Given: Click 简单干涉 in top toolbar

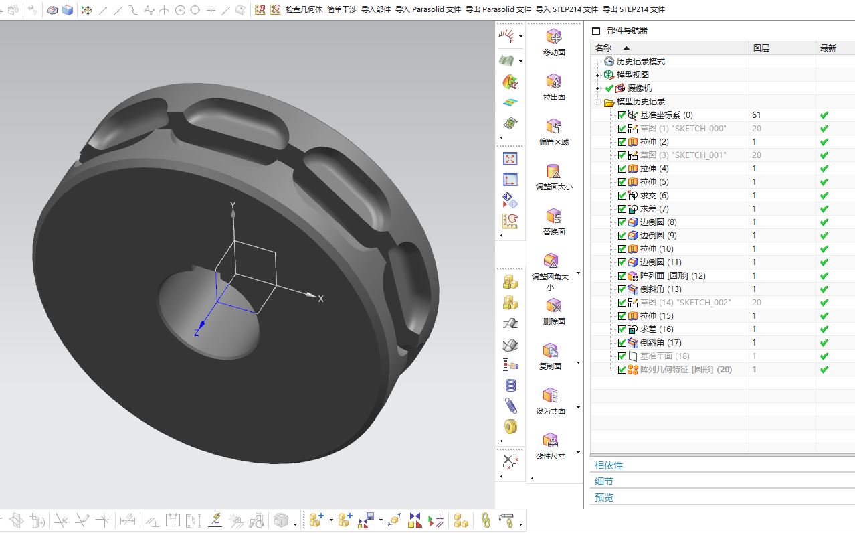Looking at the screenshot, I should pos(341,10).
